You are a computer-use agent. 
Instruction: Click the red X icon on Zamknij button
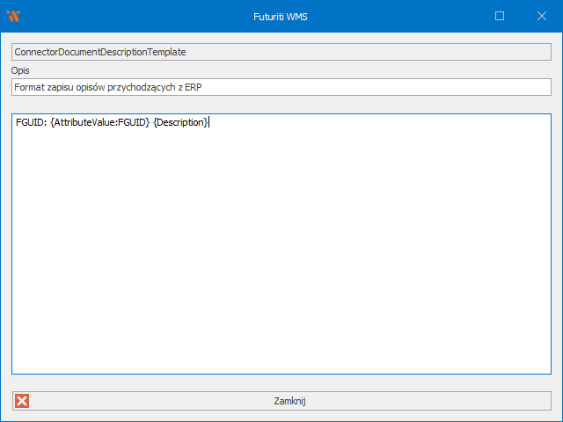click(x=23, y=401)
